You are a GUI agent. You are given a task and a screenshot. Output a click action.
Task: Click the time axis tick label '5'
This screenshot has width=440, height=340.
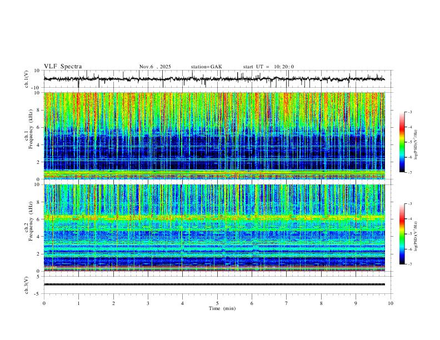coord(217,303)
